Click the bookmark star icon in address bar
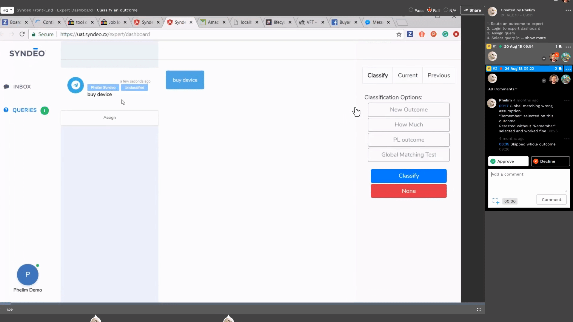 point(399,34)
